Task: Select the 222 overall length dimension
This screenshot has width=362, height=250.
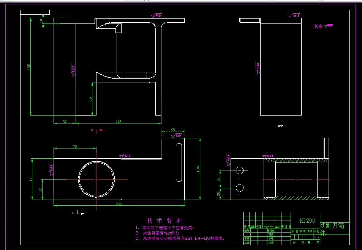Action: point(119,204)
